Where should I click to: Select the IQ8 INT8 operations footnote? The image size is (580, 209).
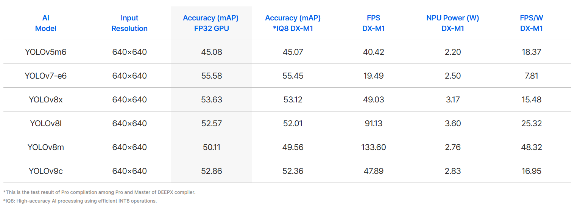(x=80, y=201)
